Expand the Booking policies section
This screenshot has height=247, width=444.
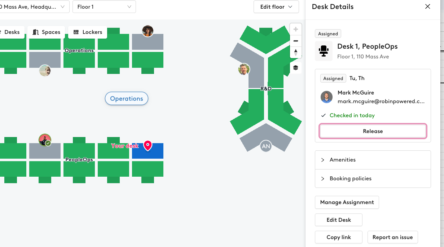373,178
